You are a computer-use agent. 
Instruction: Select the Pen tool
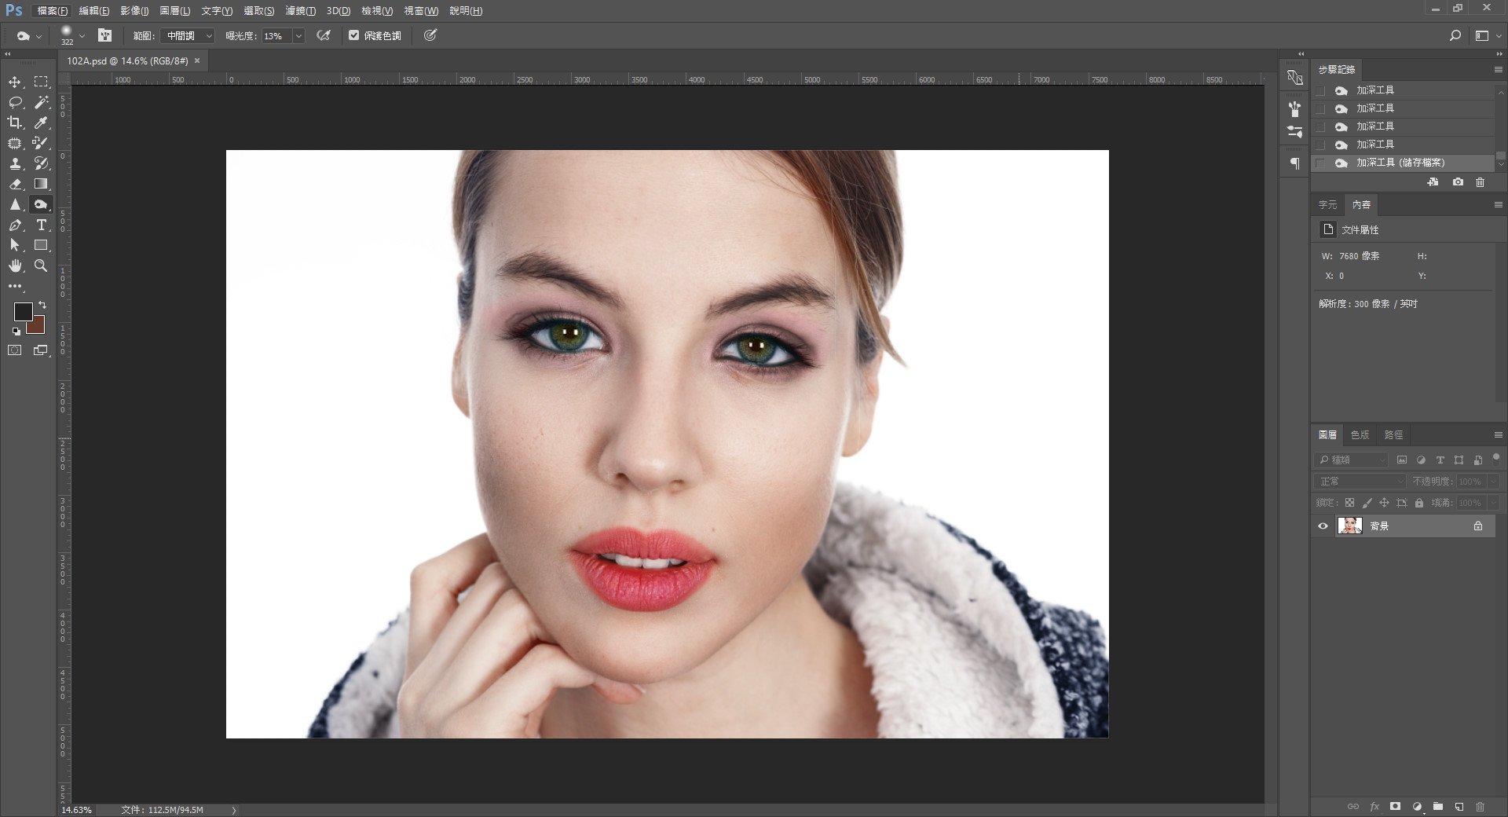click(x=15, y=225)
